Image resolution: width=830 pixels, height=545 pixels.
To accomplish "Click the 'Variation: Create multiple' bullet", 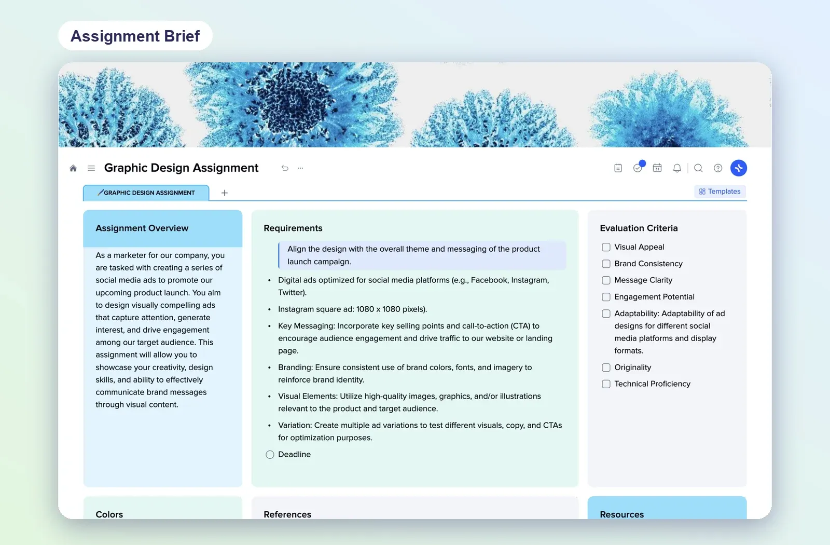I will click(x=420, y=432).
